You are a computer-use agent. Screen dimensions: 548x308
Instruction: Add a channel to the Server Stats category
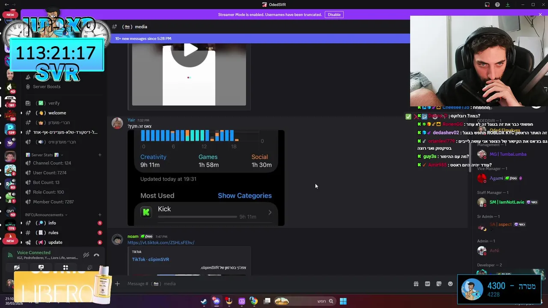coord(100,155)
